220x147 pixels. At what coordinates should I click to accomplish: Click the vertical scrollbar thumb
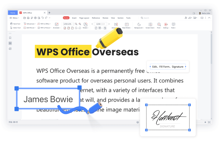[x=211, y=49]
